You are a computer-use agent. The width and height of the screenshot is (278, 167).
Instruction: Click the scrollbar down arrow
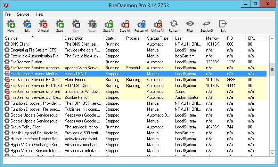(272, 153)
